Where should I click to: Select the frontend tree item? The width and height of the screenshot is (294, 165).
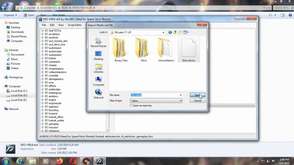pos(53,114)
